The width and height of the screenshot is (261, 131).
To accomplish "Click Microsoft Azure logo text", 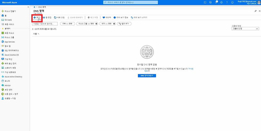I will 9,3.
